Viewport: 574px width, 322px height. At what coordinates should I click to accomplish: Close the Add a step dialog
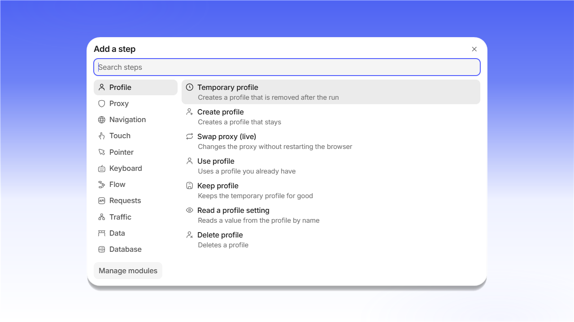pyautogui.click(x=474, y=49)
